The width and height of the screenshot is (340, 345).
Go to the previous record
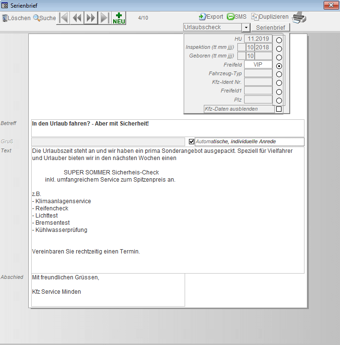click(77, 18)
